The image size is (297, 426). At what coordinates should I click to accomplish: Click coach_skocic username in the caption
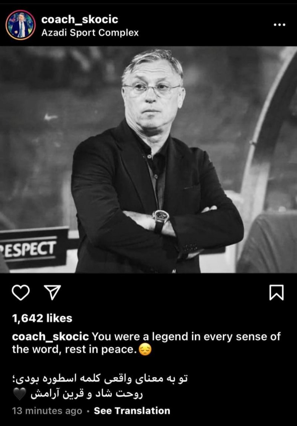(50, 337)
